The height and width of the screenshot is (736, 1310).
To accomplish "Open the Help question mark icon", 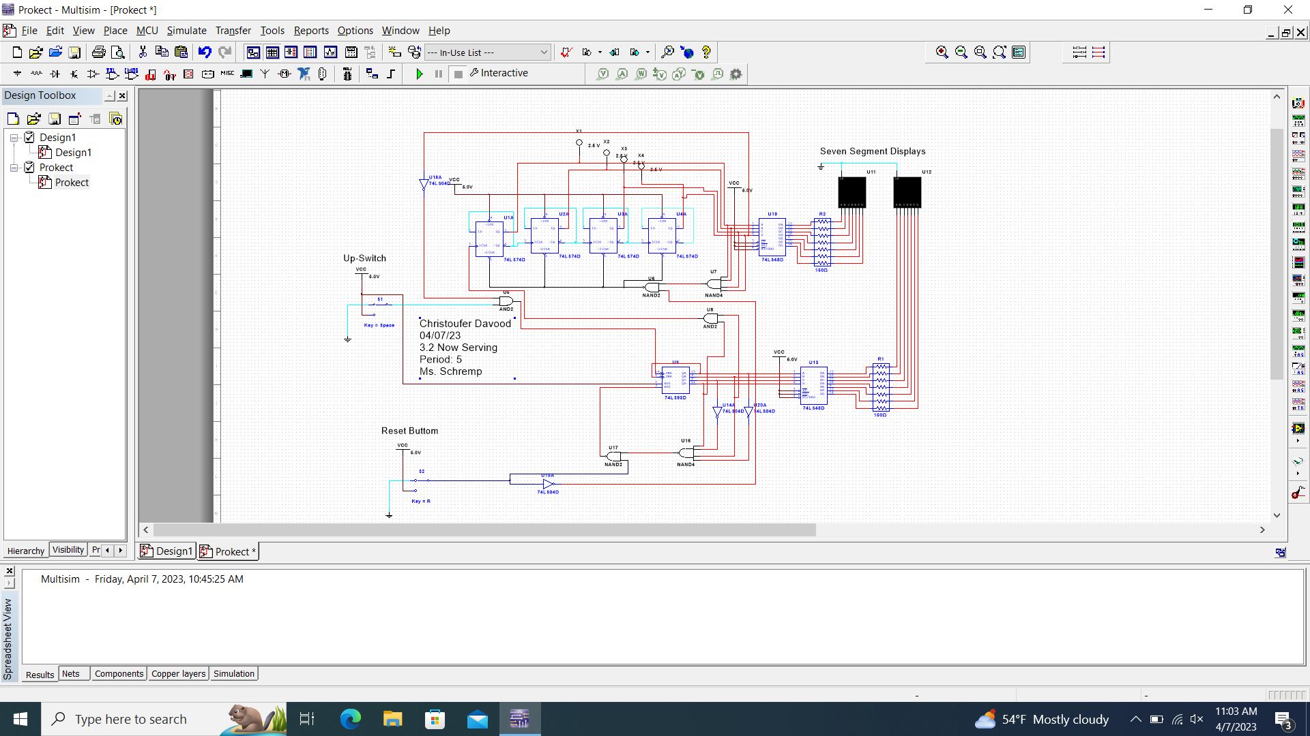I will click(x=706, y=52).
